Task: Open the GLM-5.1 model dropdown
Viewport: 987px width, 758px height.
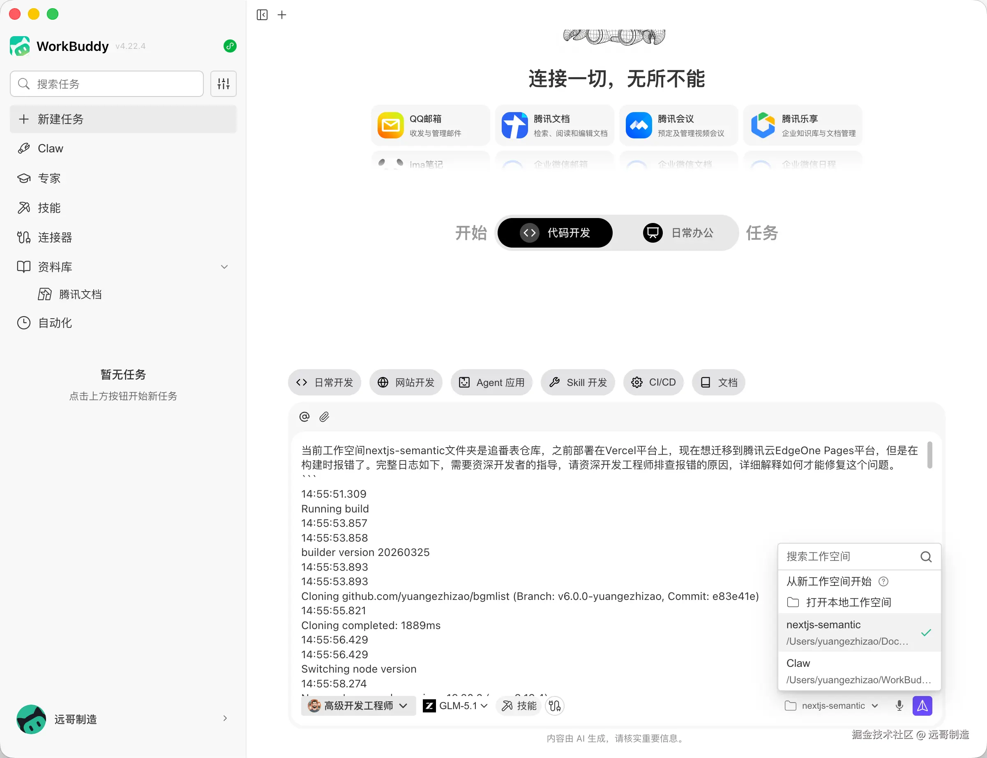Action: [x=455, y=706]
